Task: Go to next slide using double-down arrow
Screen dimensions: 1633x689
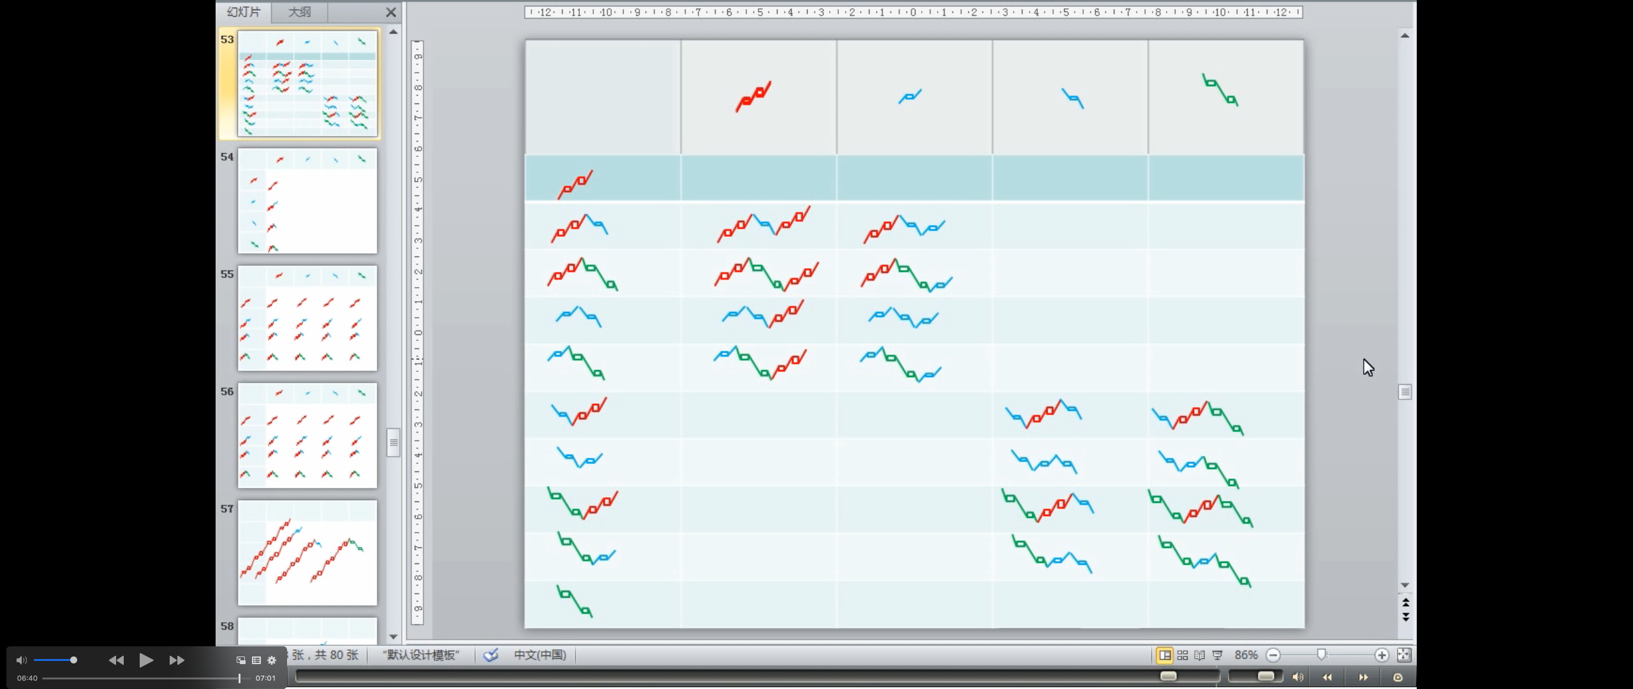Action: (x=1405, y=617)
